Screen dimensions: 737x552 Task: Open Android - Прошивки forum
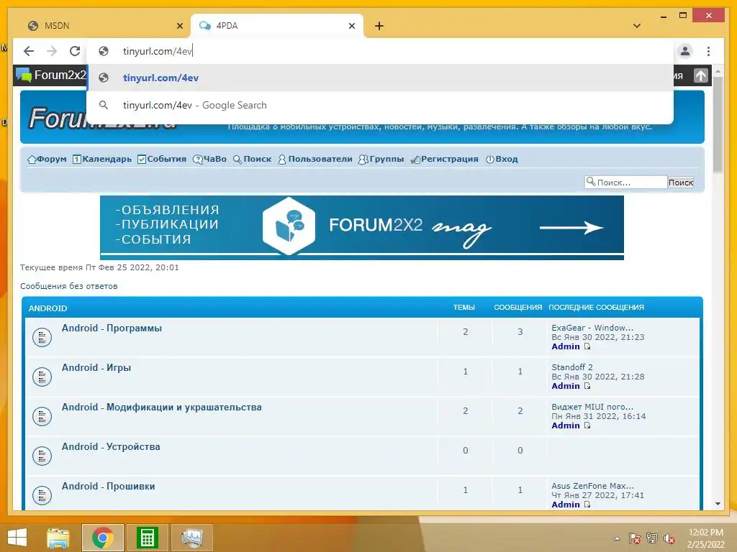108,486
